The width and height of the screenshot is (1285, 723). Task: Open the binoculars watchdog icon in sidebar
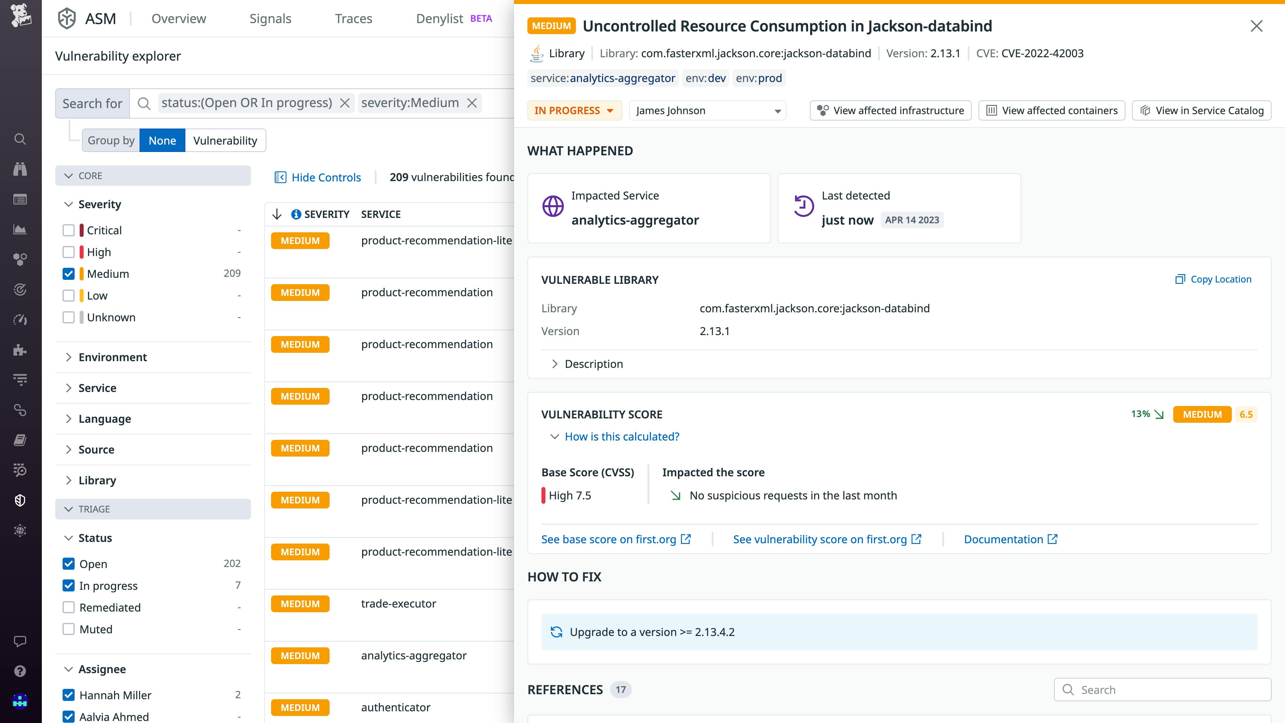click(20, 169)
